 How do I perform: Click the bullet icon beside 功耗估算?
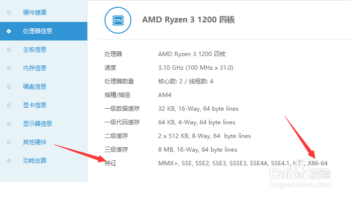[x=9, y=160]
